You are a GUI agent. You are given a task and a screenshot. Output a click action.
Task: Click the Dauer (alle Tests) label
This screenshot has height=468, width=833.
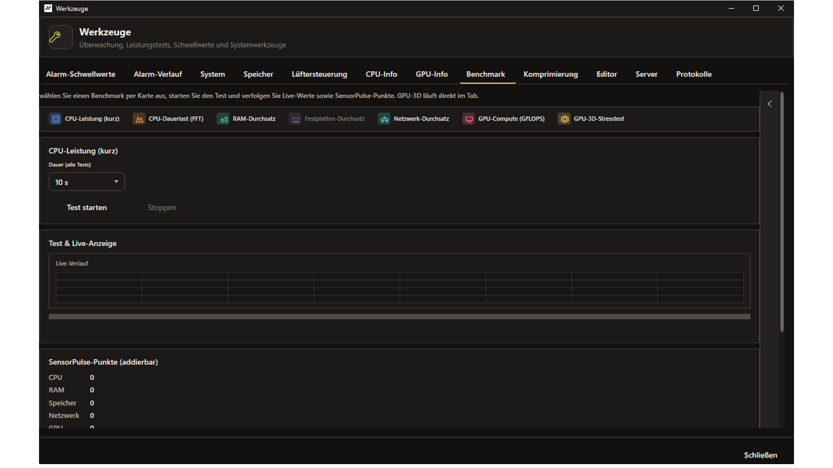click(x=69, y=165)
